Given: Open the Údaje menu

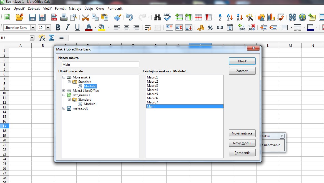Looking at the screenshot, I should [89, 9].
